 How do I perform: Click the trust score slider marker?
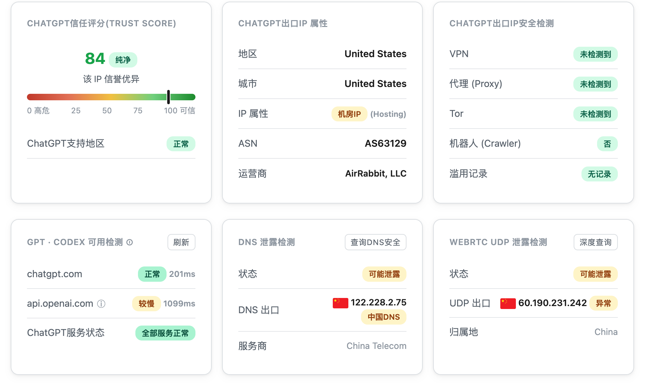168,97
